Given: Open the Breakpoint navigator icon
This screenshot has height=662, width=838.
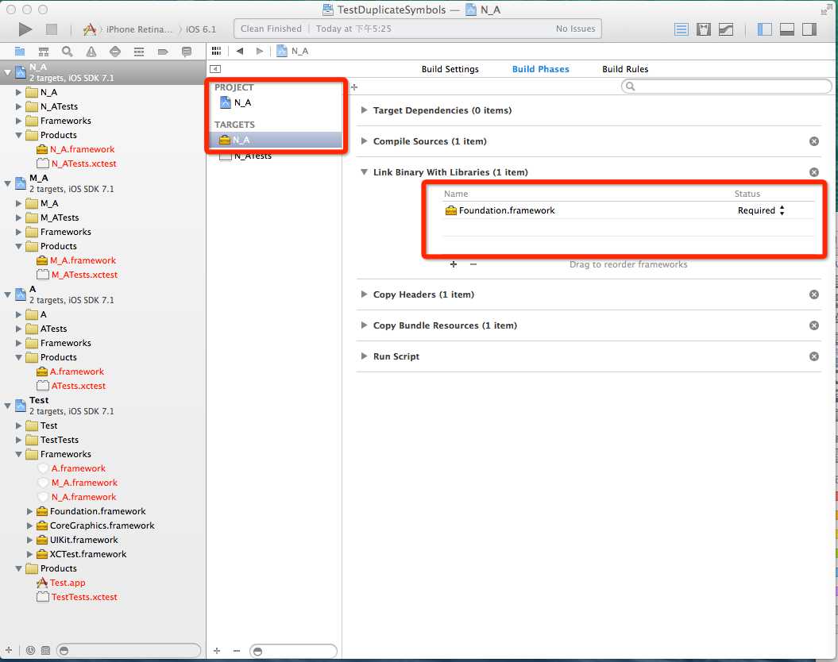Looking at the screenshot, I should click(x=163, y=52).
